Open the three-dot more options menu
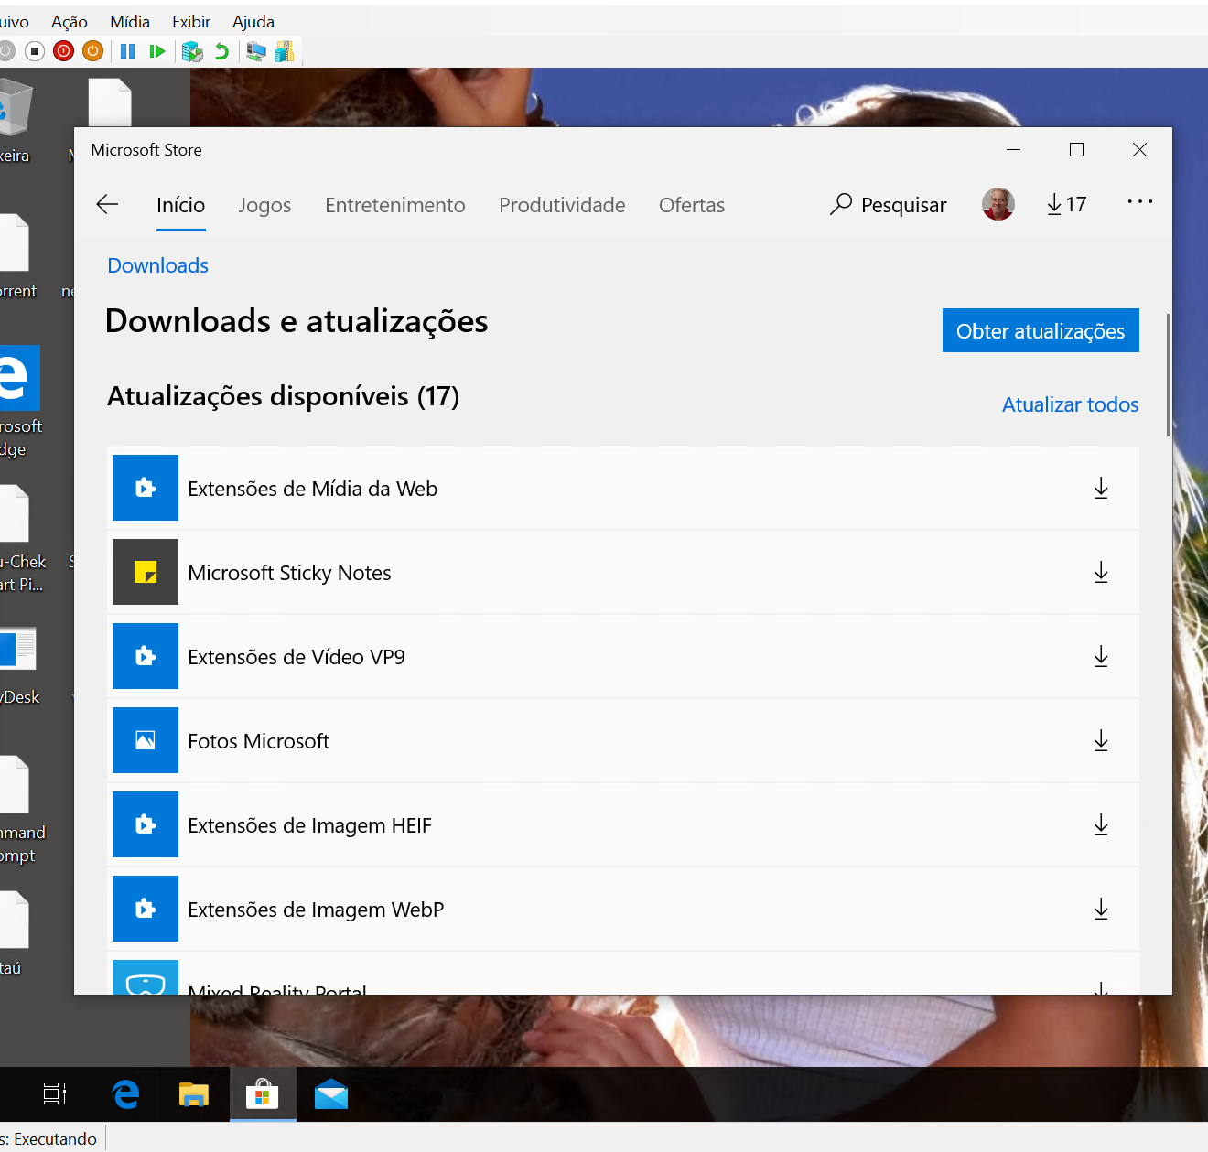 [x=1139, y=202]
